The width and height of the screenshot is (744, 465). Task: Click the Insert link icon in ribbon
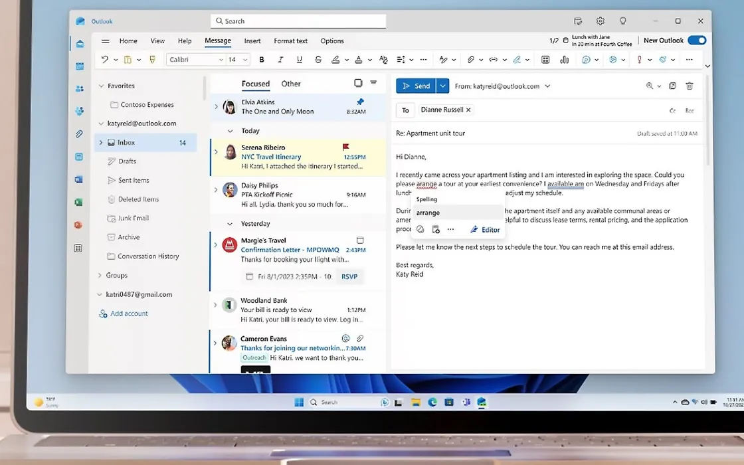click(x=494, y=59)
